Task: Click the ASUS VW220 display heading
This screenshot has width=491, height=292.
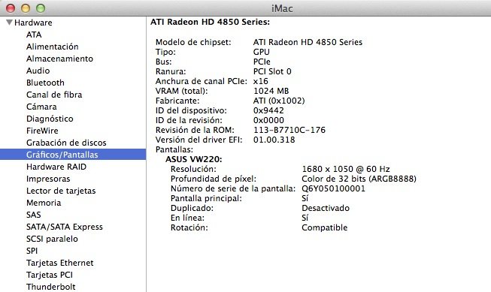Action: 193,159
